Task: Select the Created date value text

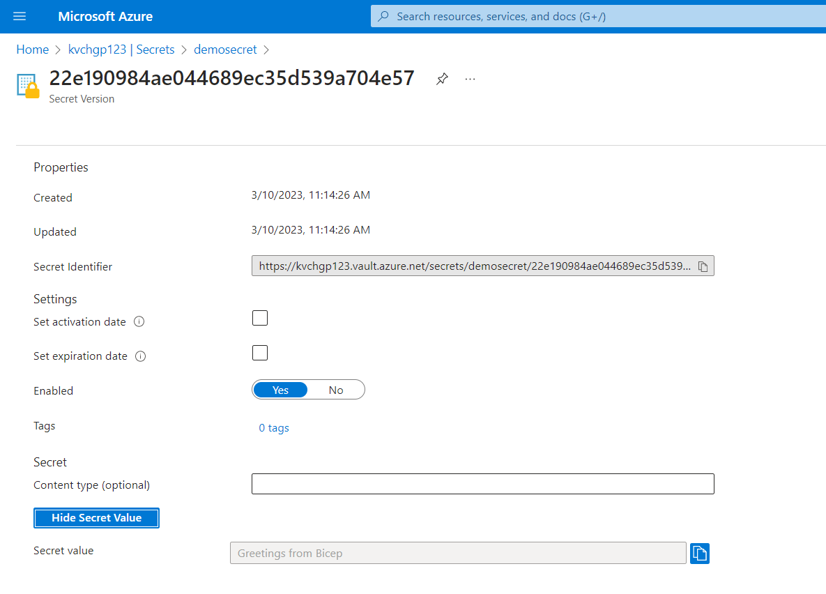Action: (311, 195)
